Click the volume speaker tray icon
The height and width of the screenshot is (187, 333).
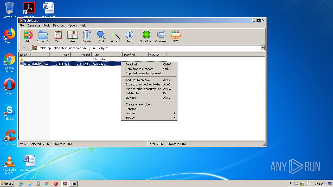tap(296, 184)
